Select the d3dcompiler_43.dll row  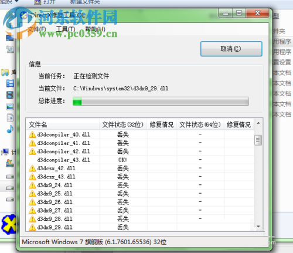click(x=140, y=160)
